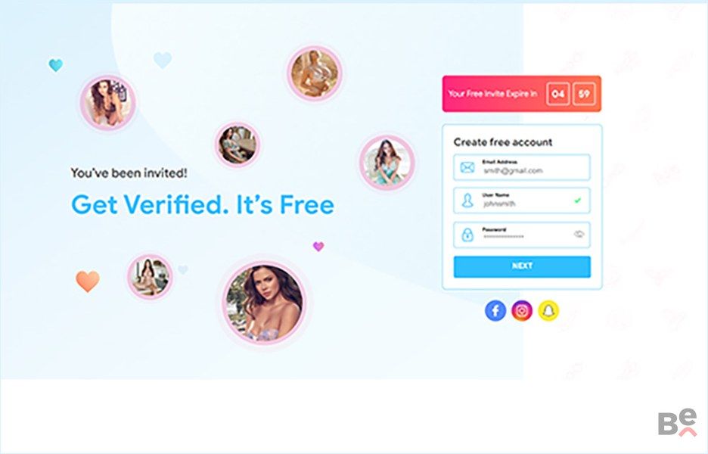Open the largest profile photo at bottom center
708x454 pixels.
tap(265, 303)
